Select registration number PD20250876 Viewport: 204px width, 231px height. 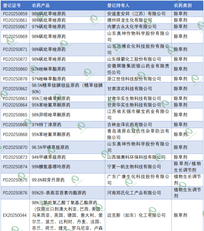(15, 193)
